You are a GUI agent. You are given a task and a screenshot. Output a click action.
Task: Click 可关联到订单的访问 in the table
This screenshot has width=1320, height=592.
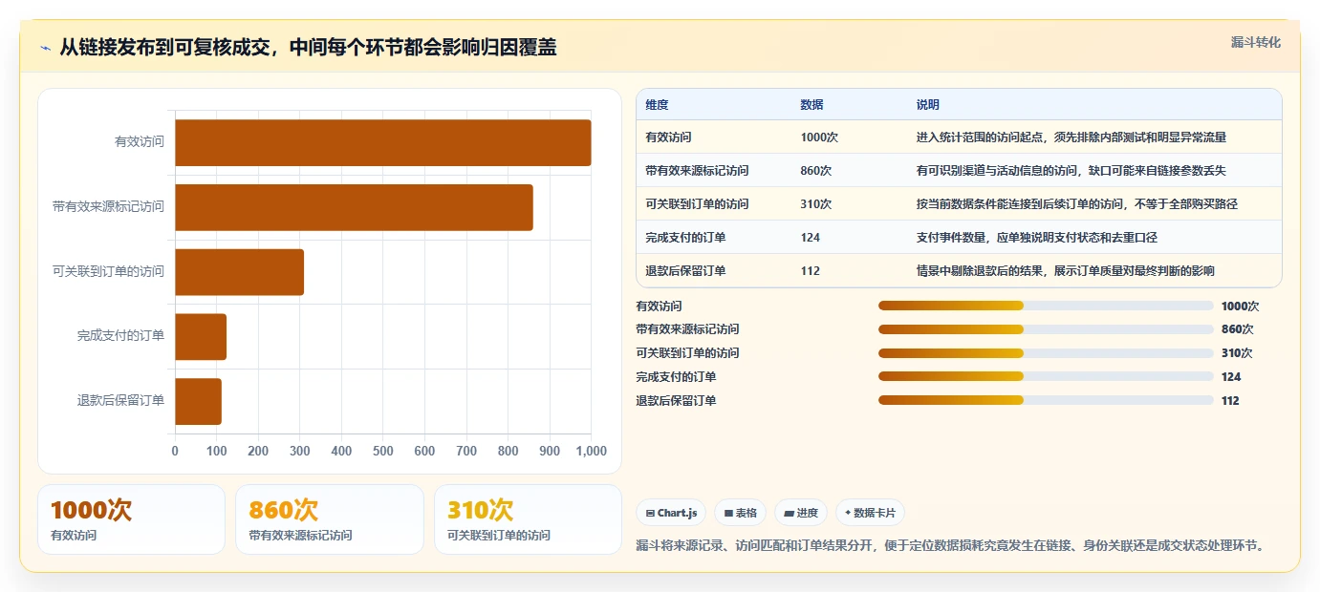(x=697, y=204)
